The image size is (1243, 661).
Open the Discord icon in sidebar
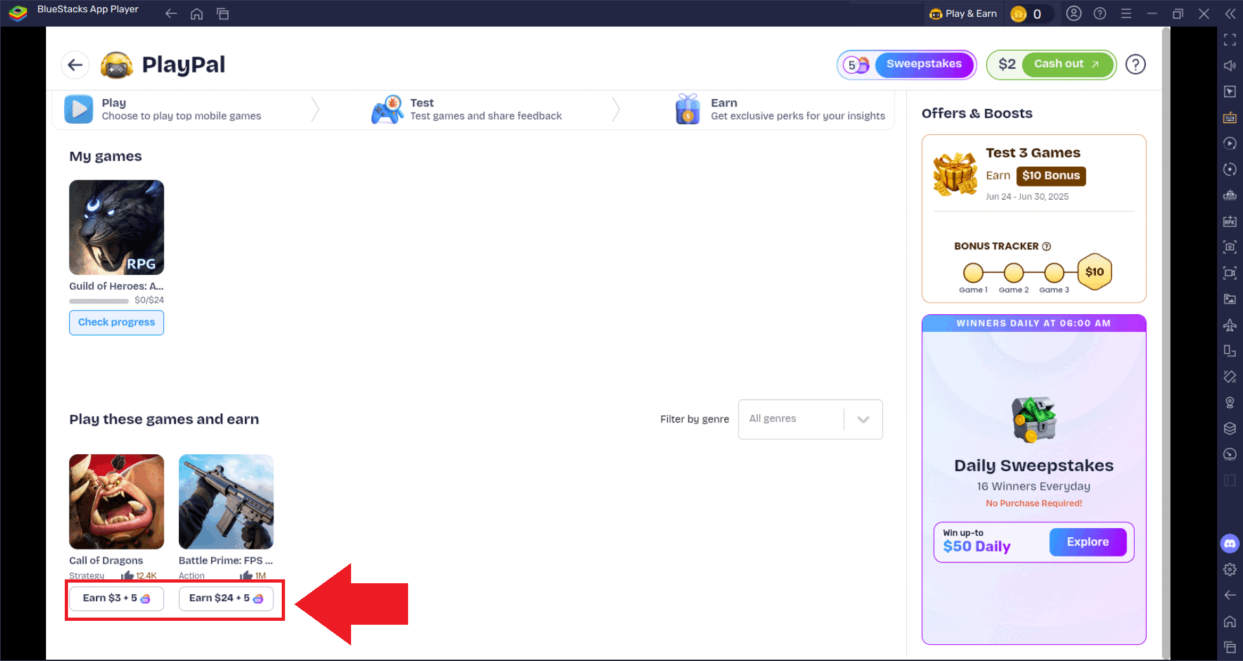1229,543
